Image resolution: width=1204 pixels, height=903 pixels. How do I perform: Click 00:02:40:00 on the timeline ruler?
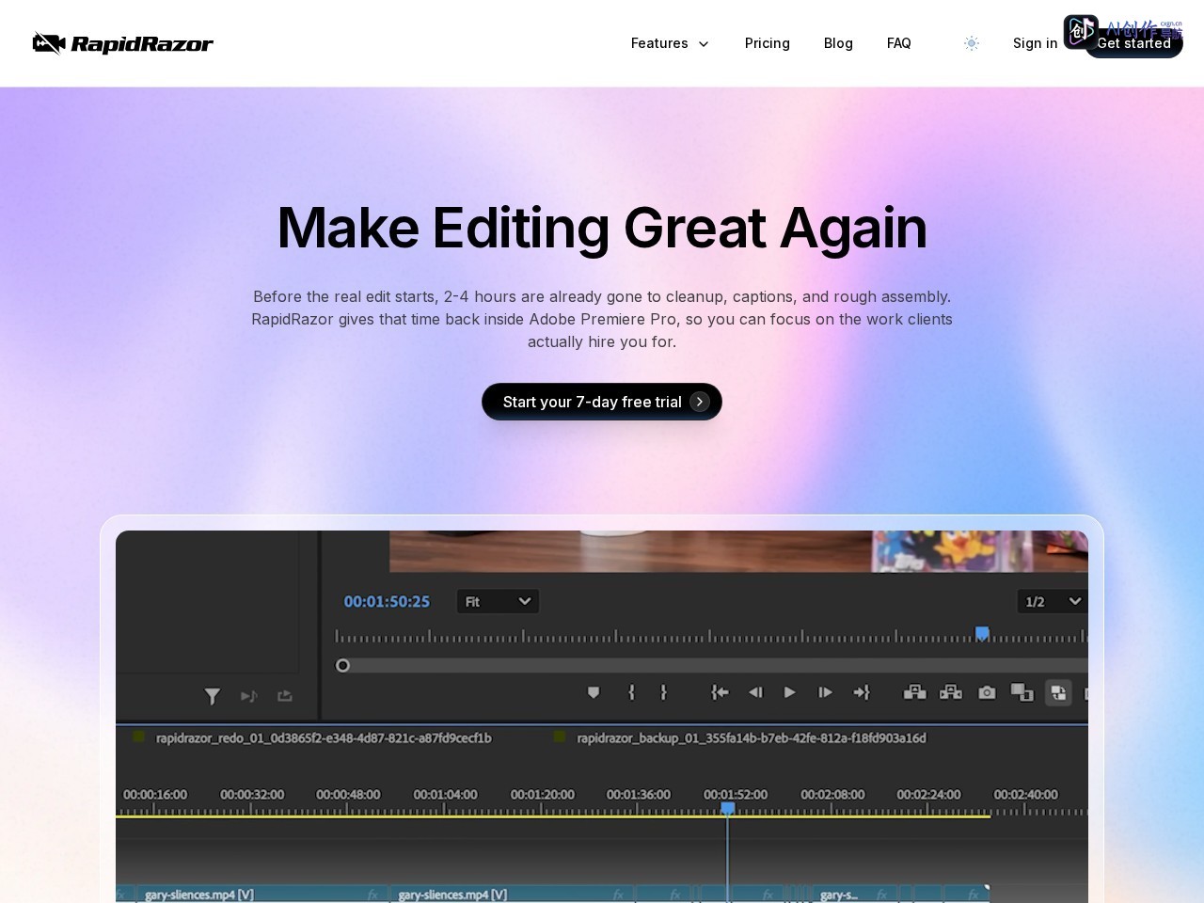[1025, 795]
